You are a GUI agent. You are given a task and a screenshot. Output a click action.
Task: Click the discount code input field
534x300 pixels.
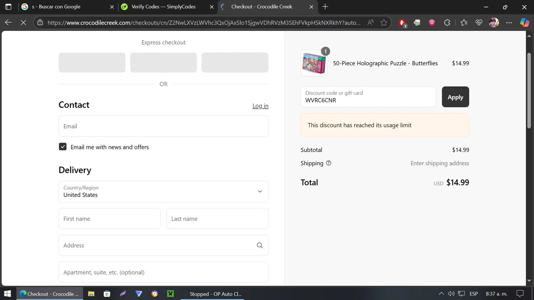click(368, 97)
